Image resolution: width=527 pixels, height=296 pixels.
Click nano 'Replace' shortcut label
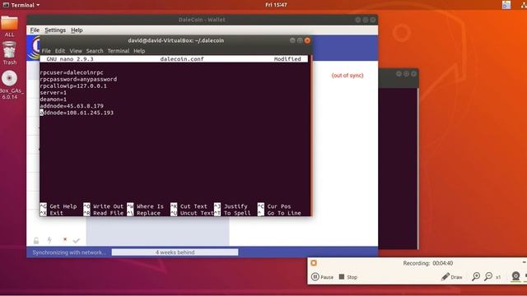coord(148,213)
